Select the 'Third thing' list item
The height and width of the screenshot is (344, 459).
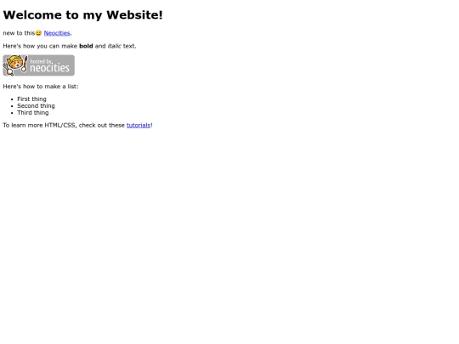[x=33, y=113]
